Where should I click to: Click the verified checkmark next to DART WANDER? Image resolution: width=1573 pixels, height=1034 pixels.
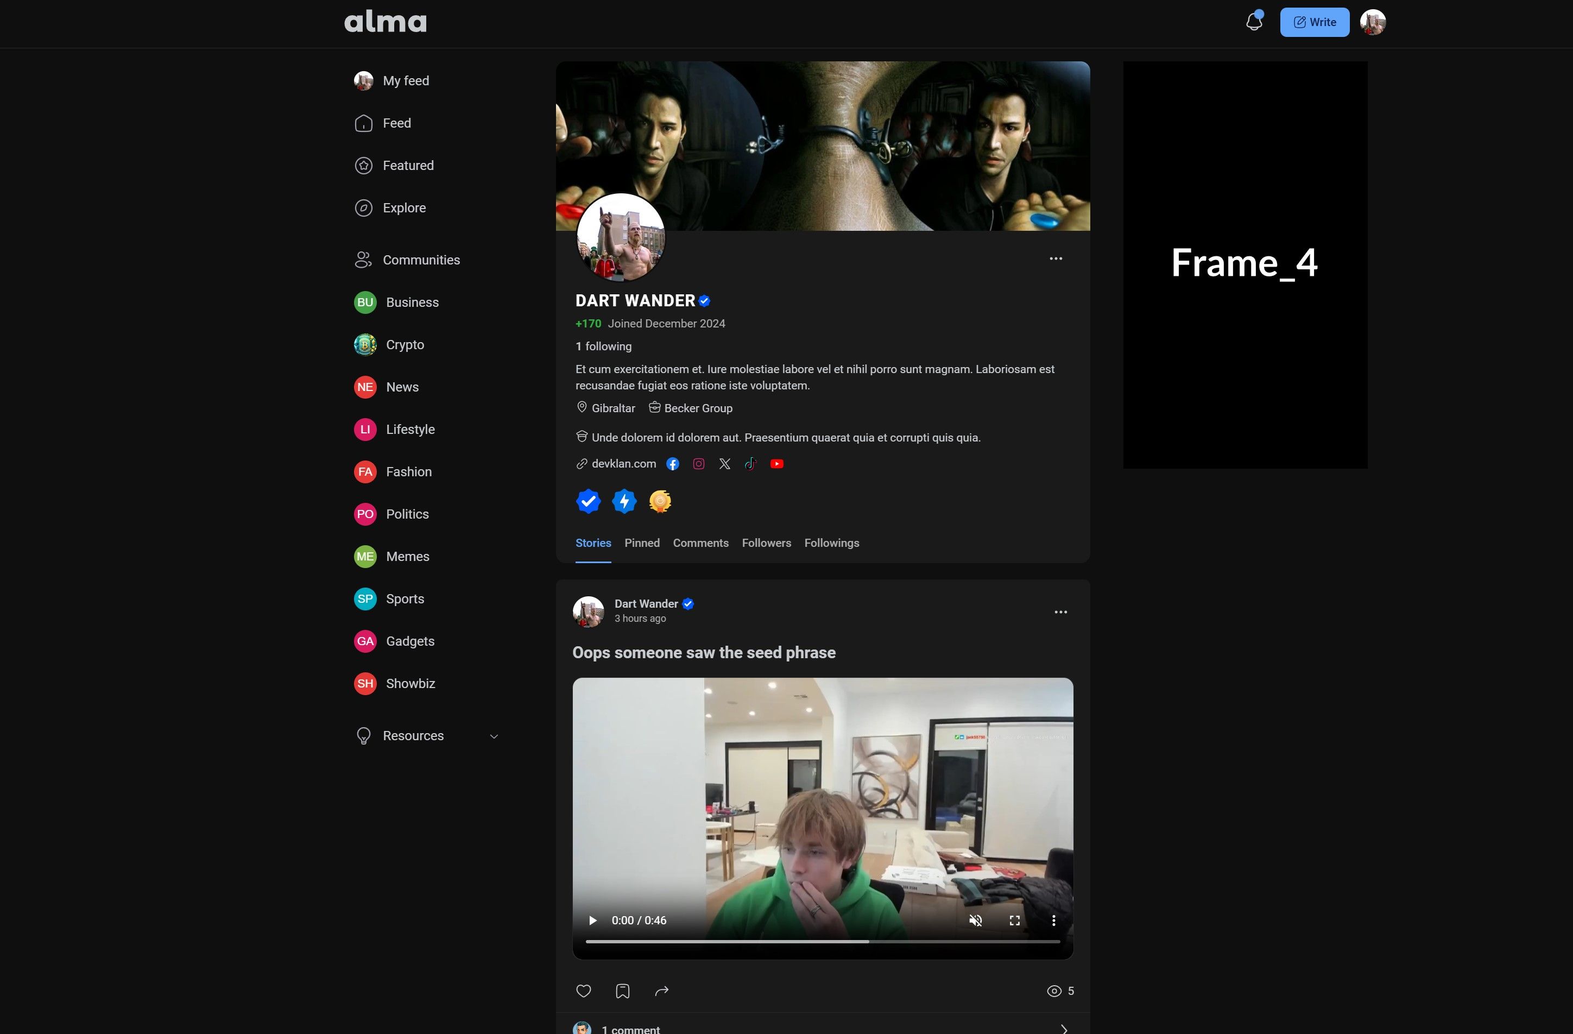tap(705, 301)
